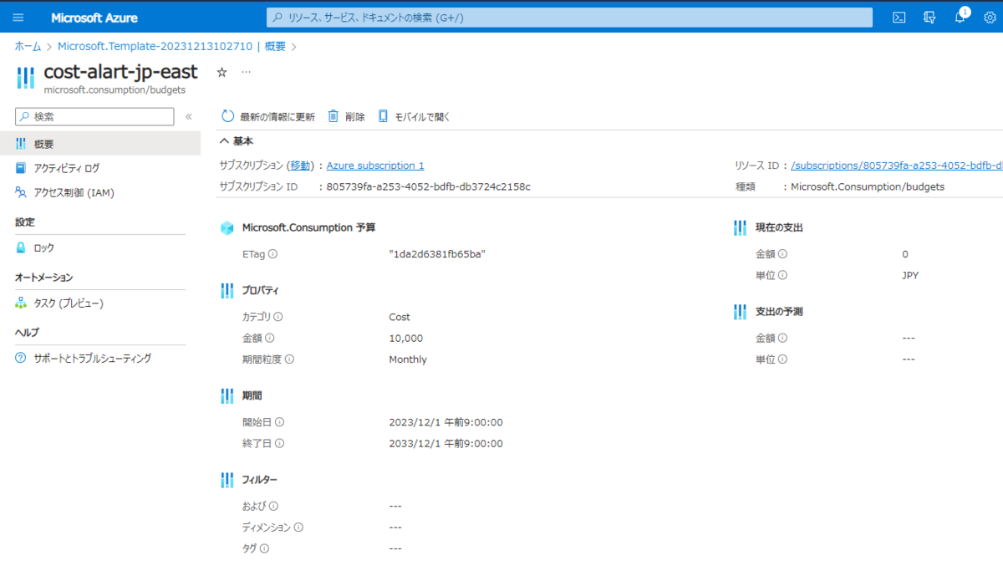Open the Azure portal hamburger menu
This screenshot has height=581, width=1003.
coord(18,18)
